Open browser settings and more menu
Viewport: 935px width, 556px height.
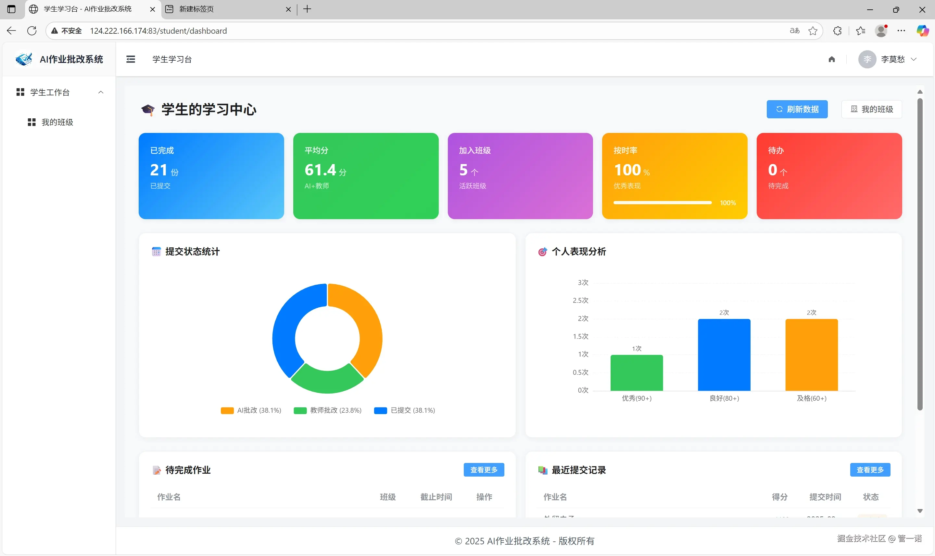click(901, 31)
